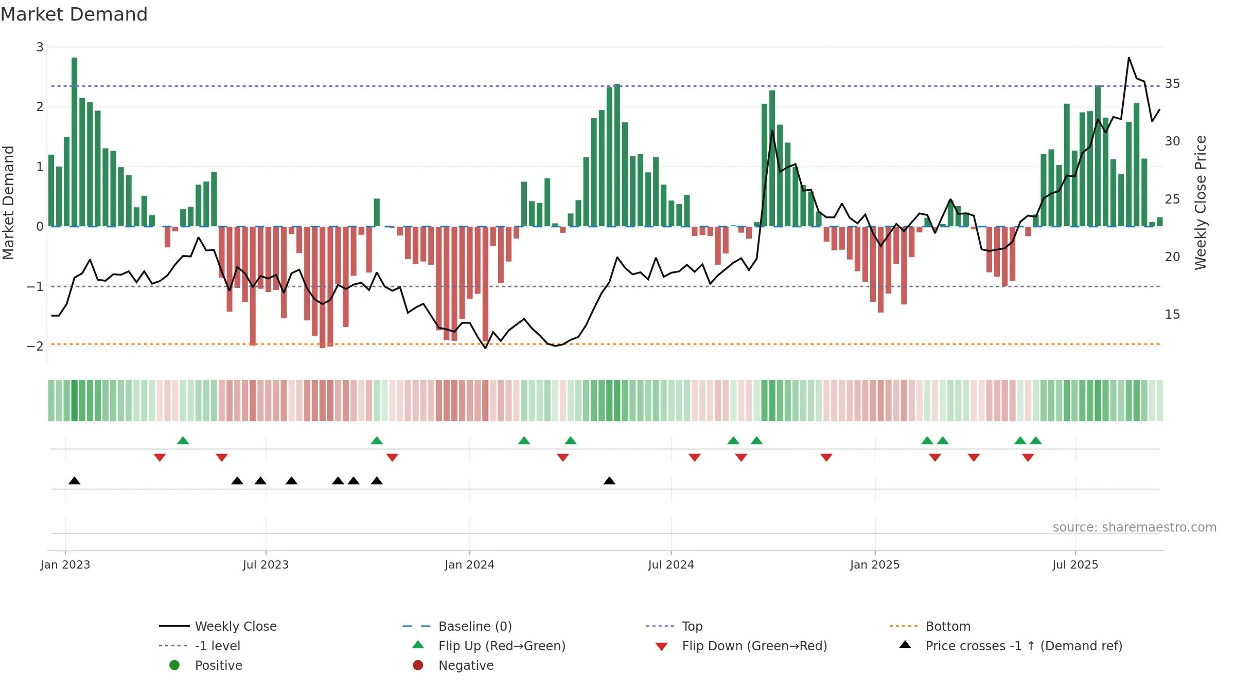The width and height of the screenshot is (1235, 694).
Task: Click the Jul 2025 x-axis label
Action: coord(1075,565)
